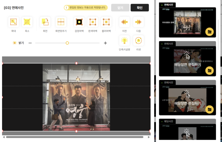This screenshot has height=142, width=222.
Task: Go to next photo with 다음 arrows
Action: (x=138, y=22)
